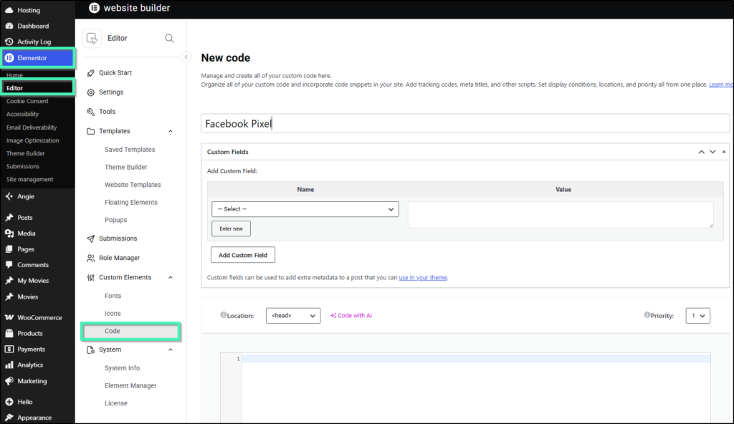Open Popups templates item

(x=115, y=220)
